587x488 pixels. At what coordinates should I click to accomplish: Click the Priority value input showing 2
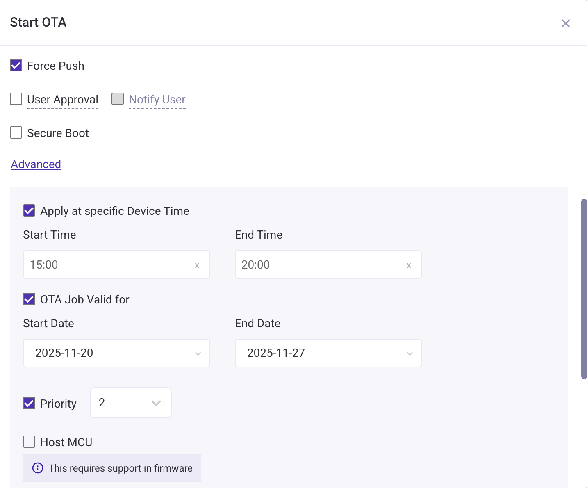pos(115,403)
